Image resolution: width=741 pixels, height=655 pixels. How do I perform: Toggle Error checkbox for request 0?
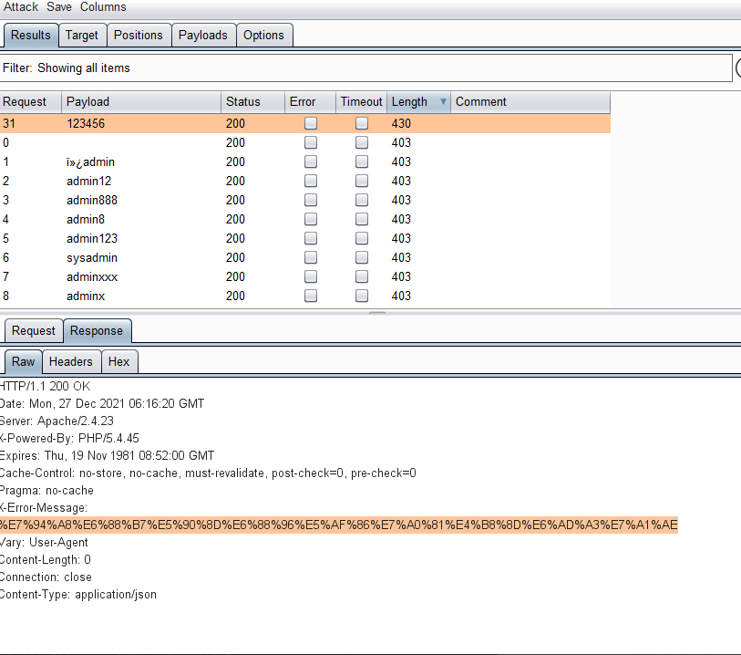(311, 142)
